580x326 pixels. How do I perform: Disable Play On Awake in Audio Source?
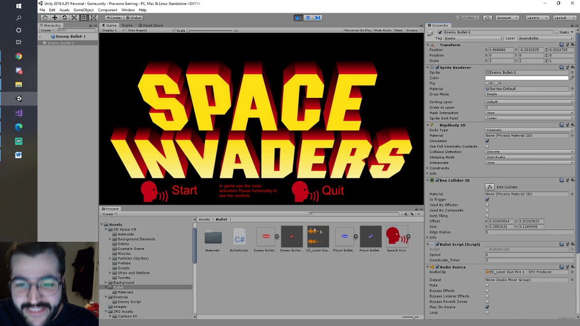click(487, 307)
